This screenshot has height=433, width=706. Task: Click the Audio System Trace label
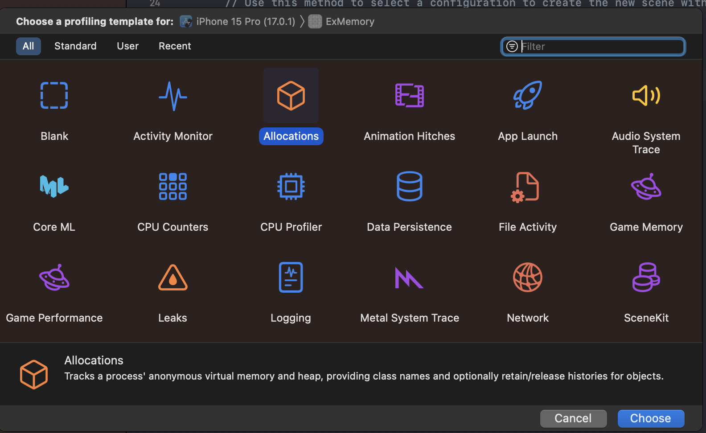tap(646, 143)
